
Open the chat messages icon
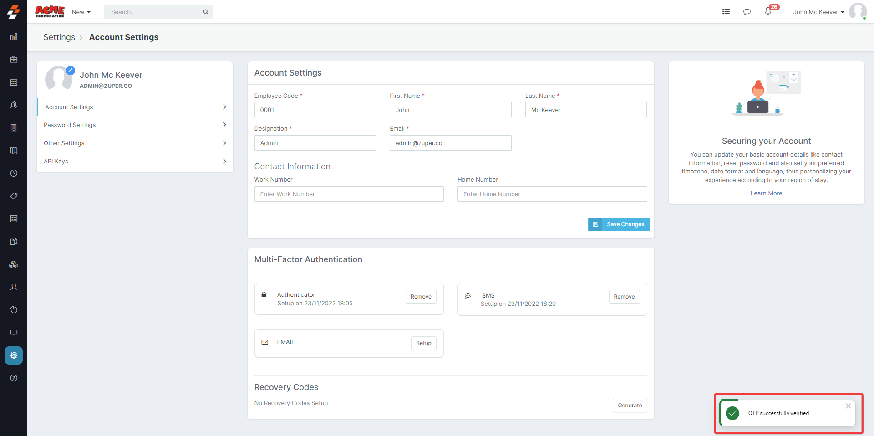tap(747, 12)
